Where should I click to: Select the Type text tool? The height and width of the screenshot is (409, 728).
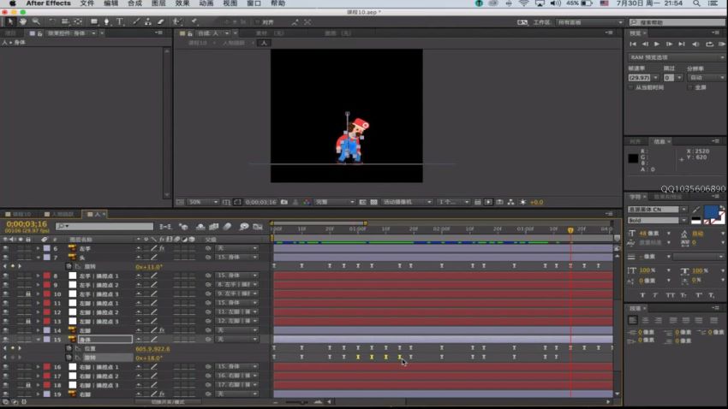(120, 21)
